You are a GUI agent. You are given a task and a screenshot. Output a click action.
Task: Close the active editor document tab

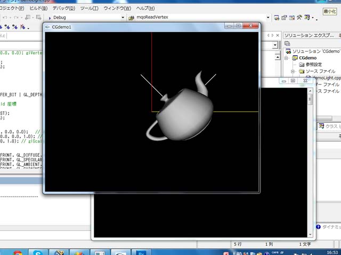278,36
